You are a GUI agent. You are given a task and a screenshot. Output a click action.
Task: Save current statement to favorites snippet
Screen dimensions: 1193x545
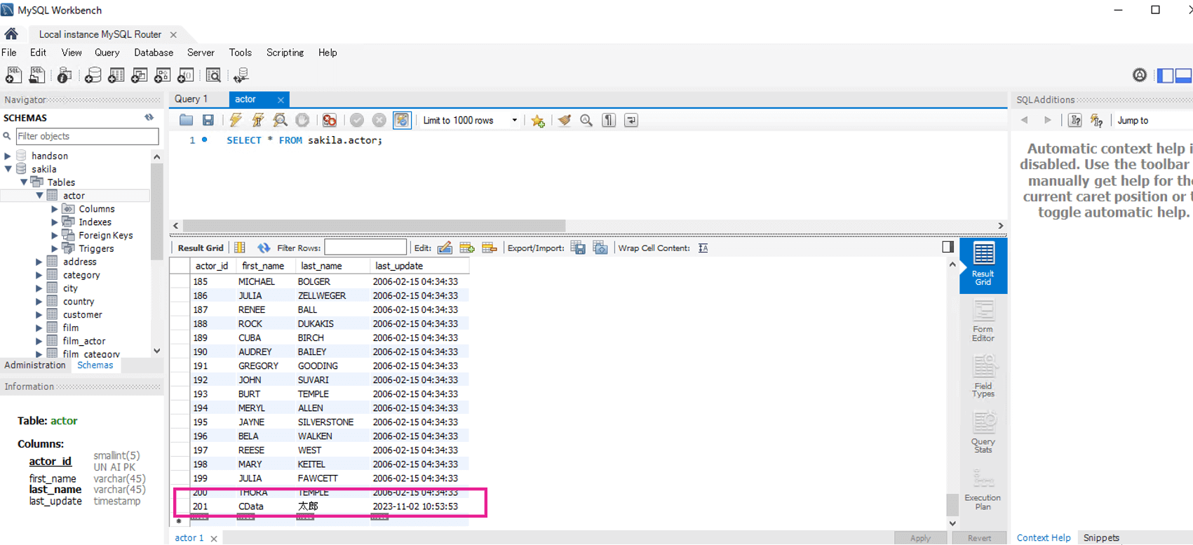[x=538, y=121]
